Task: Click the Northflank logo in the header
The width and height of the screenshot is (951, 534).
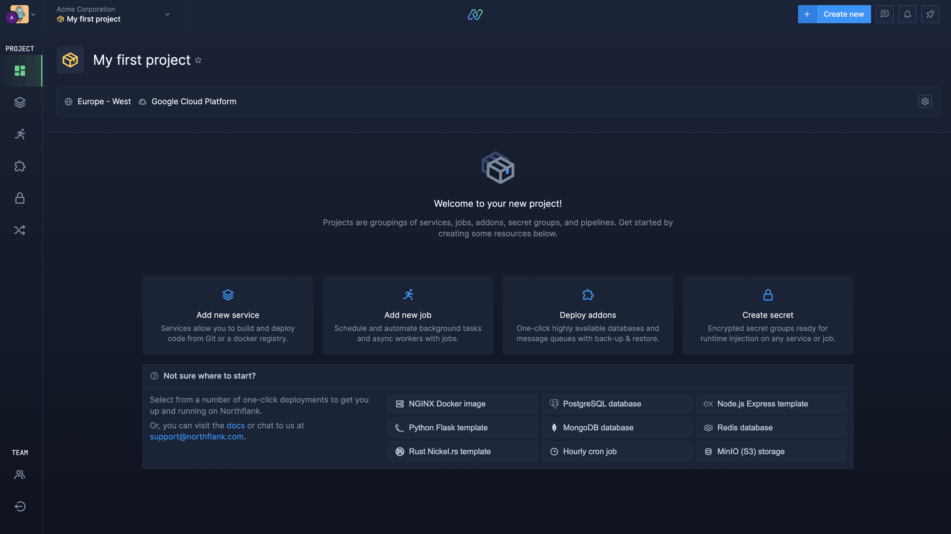Action: tap(475, 15)
